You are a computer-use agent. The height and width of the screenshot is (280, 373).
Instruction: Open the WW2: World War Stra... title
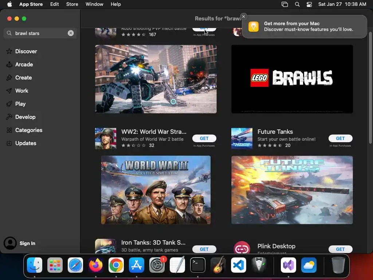[154, 132]
